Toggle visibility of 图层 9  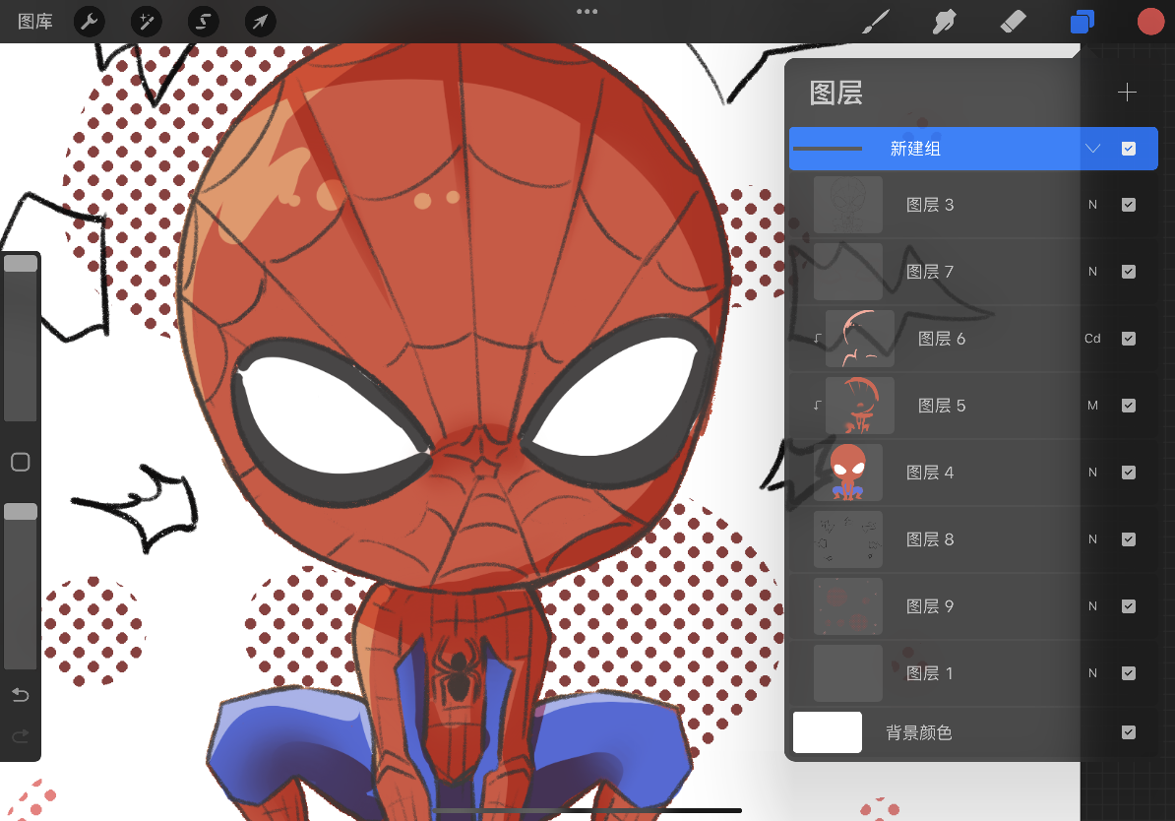(x=1129, y=605)
